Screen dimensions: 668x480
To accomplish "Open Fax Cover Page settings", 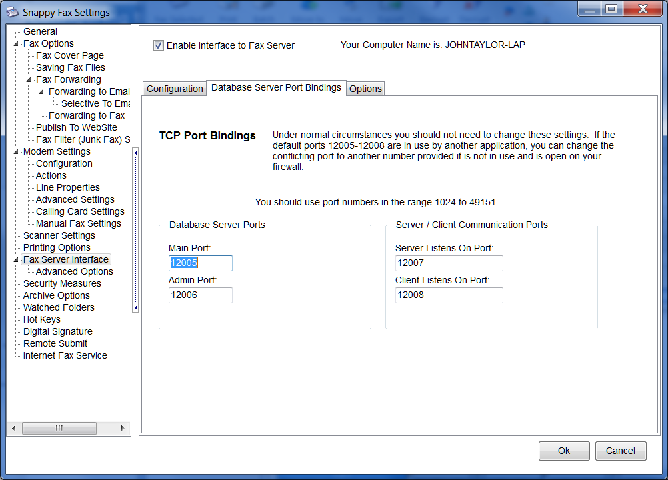I will 70,55.
